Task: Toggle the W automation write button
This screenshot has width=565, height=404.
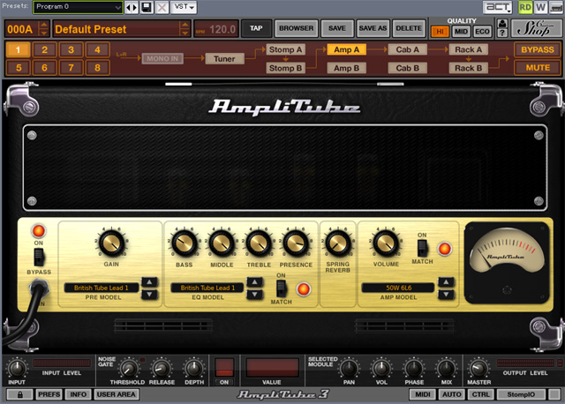Action: click(540, 7)
